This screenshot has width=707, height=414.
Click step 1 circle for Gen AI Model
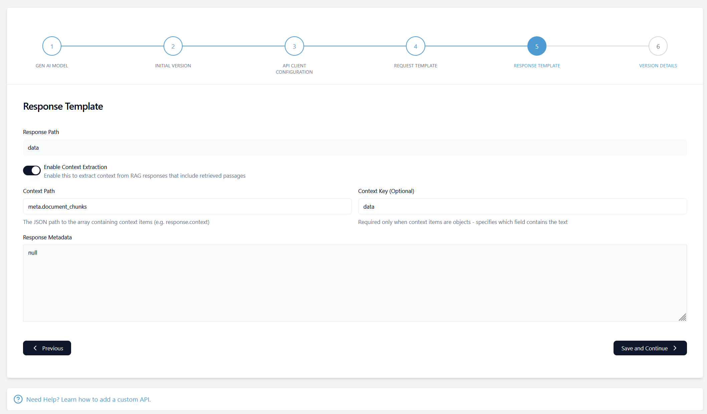[52, 46]
